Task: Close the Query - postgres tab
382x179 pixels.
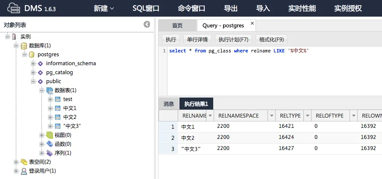Action: pyautogui.click(x=252, y=23)
